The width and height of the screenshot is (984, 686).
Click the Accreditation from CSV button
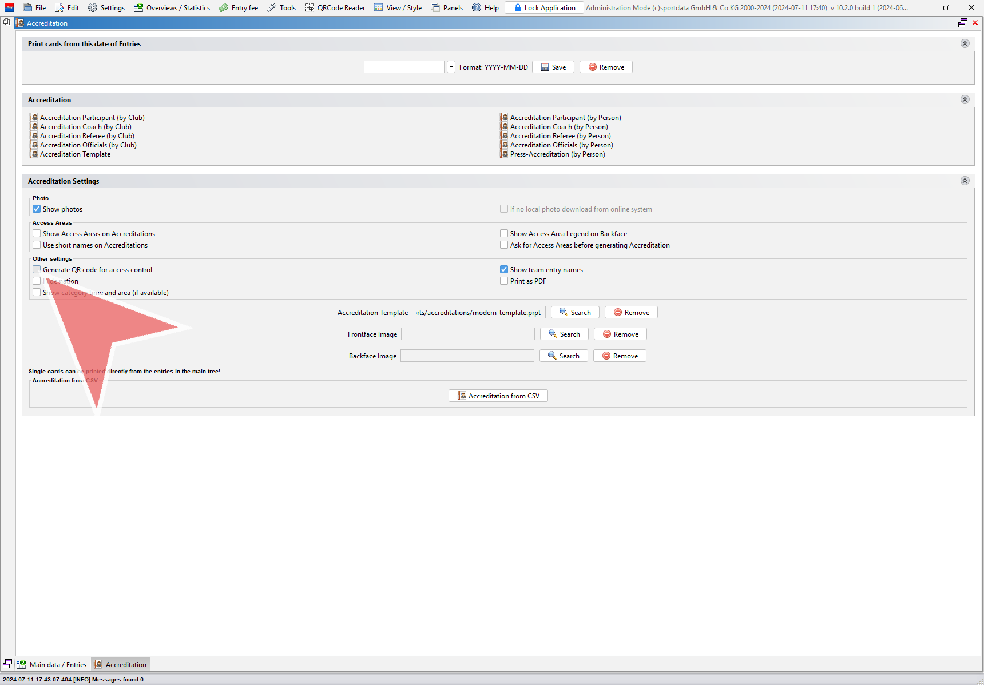point(498,396)
